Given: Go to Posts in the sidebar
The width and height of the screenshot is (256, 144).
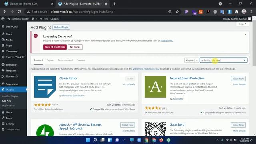Looking at the screenshot, I should point(9,34).
